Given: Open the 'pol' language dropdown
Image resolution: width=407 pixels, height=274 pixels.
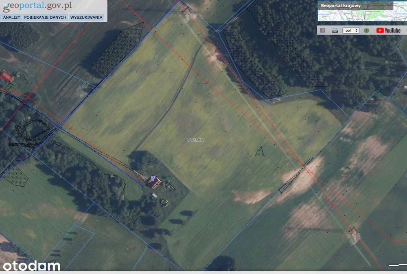Looking at the screenshot, I should pos(351,30).
